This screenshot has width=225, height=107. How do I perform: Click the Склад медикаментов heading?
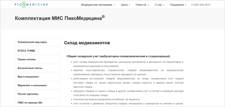[87, 43]
